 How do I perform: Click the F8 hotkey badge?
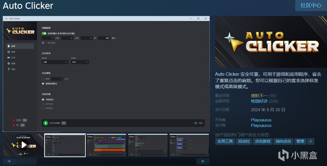pyautogui.click(x=25, y=120)
